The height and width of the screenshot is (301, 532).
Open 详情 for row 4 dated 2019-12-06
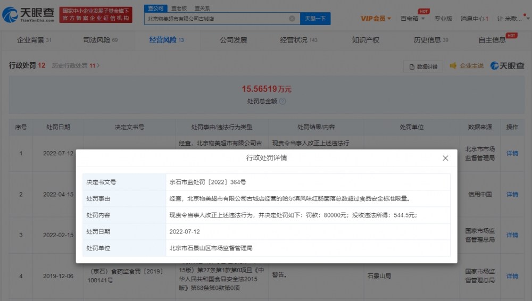(x=512, y=276)
